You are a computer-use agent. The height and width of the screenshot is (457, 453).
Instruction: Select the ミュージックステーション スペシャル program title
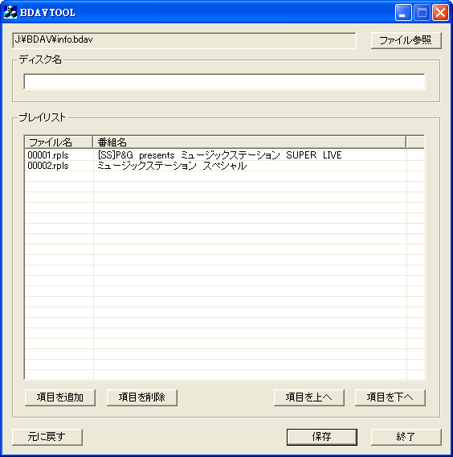(x=172, y=166)
